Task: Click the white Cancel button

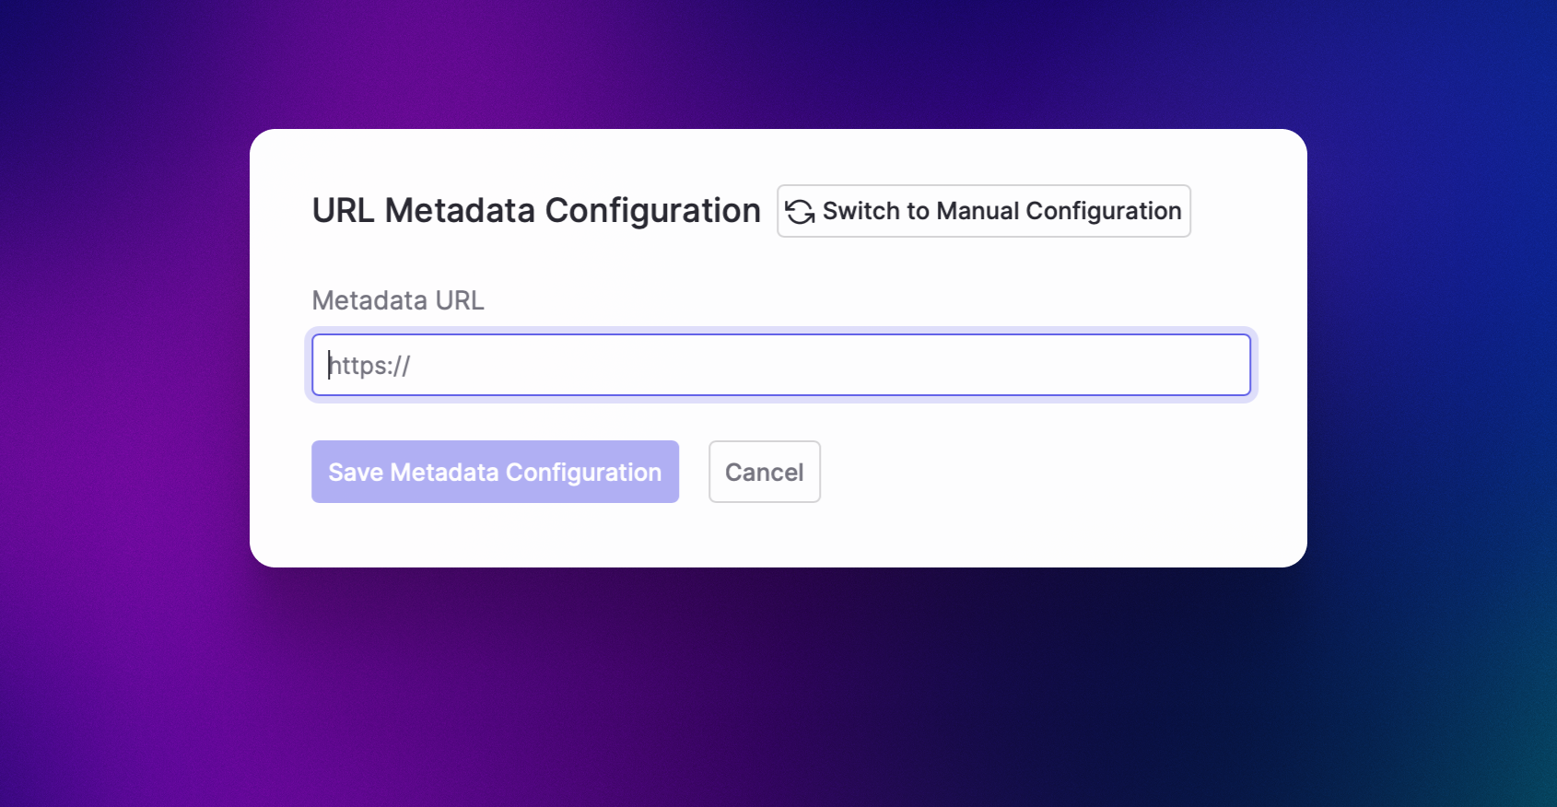Action: point(764,472)
